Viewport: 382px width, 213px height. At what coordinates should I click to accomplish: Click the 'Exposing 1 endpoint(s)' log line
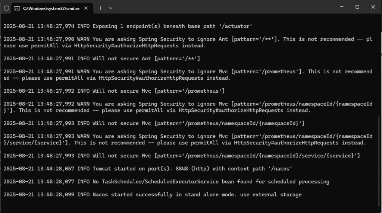[128, 26]
